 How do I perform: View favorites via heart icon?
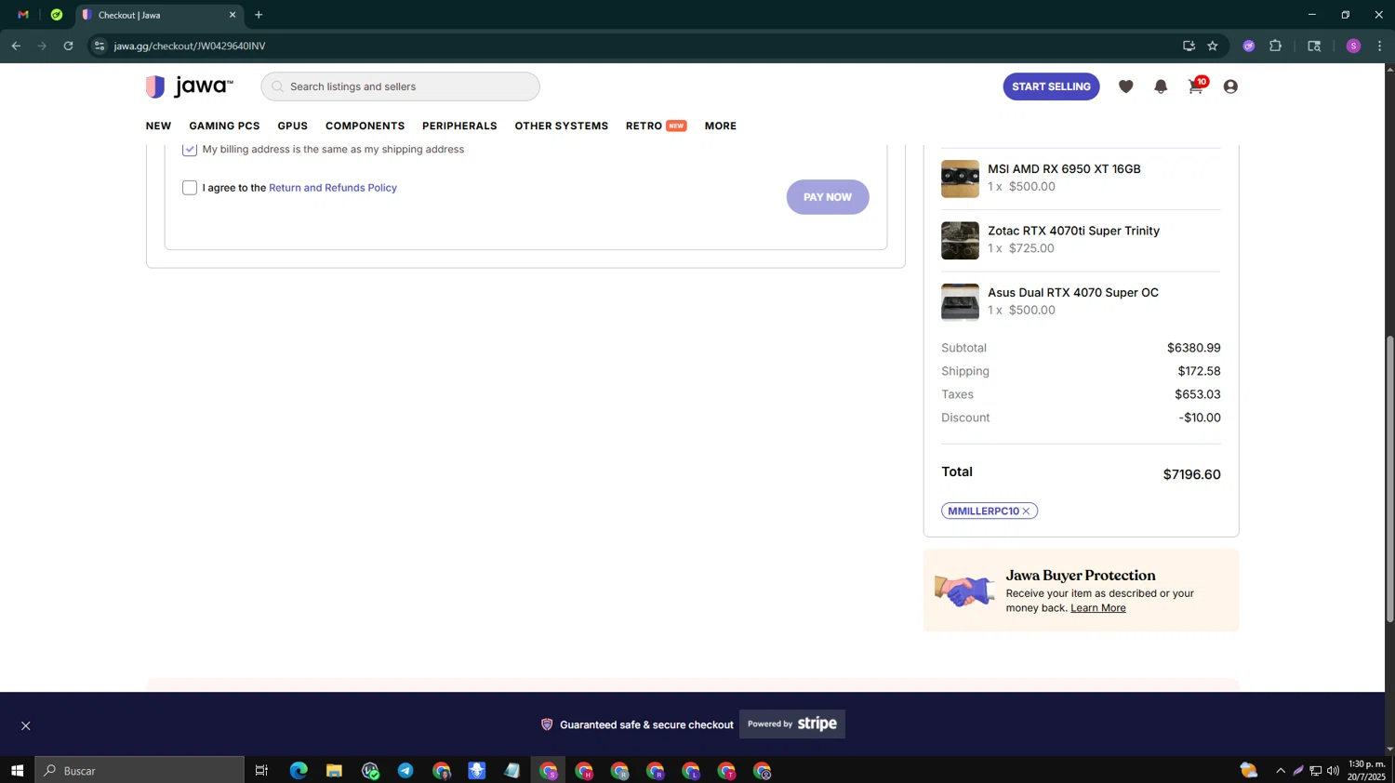[x=1125, y=86]
